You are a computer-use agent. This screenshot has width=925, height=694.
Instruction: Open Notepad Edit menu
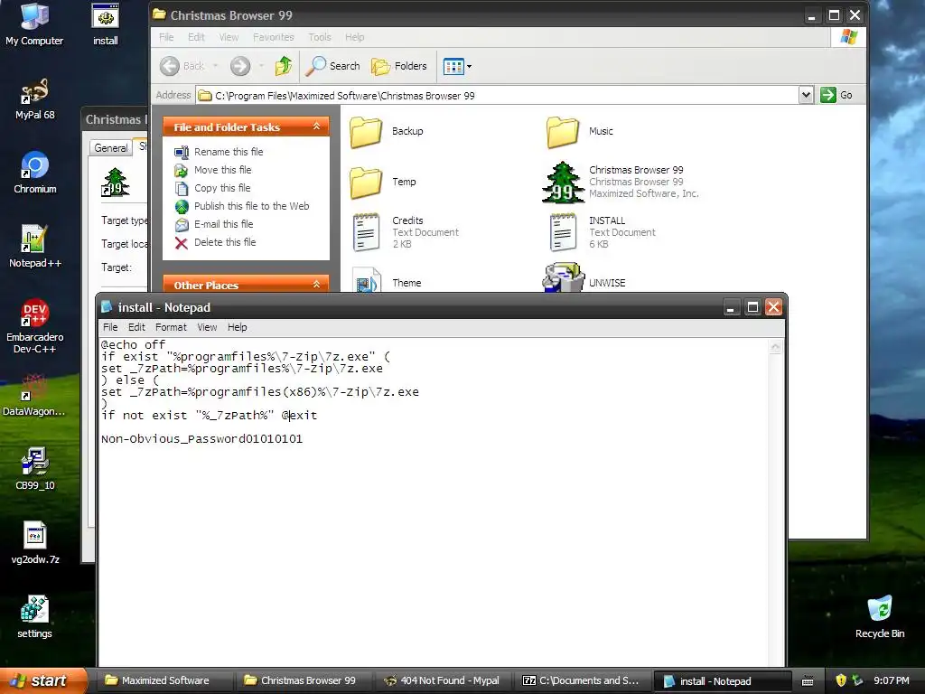click(136, 327)
